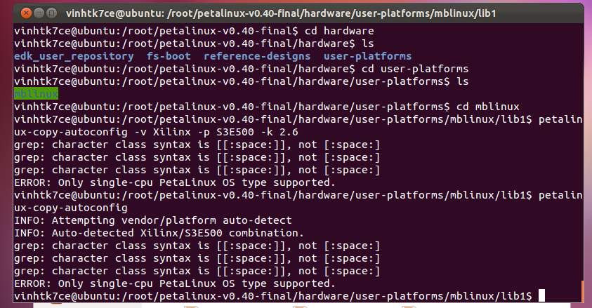Click the white cursor block at prompt
This screenshot has width=592, height=308.
pos(540,296)
